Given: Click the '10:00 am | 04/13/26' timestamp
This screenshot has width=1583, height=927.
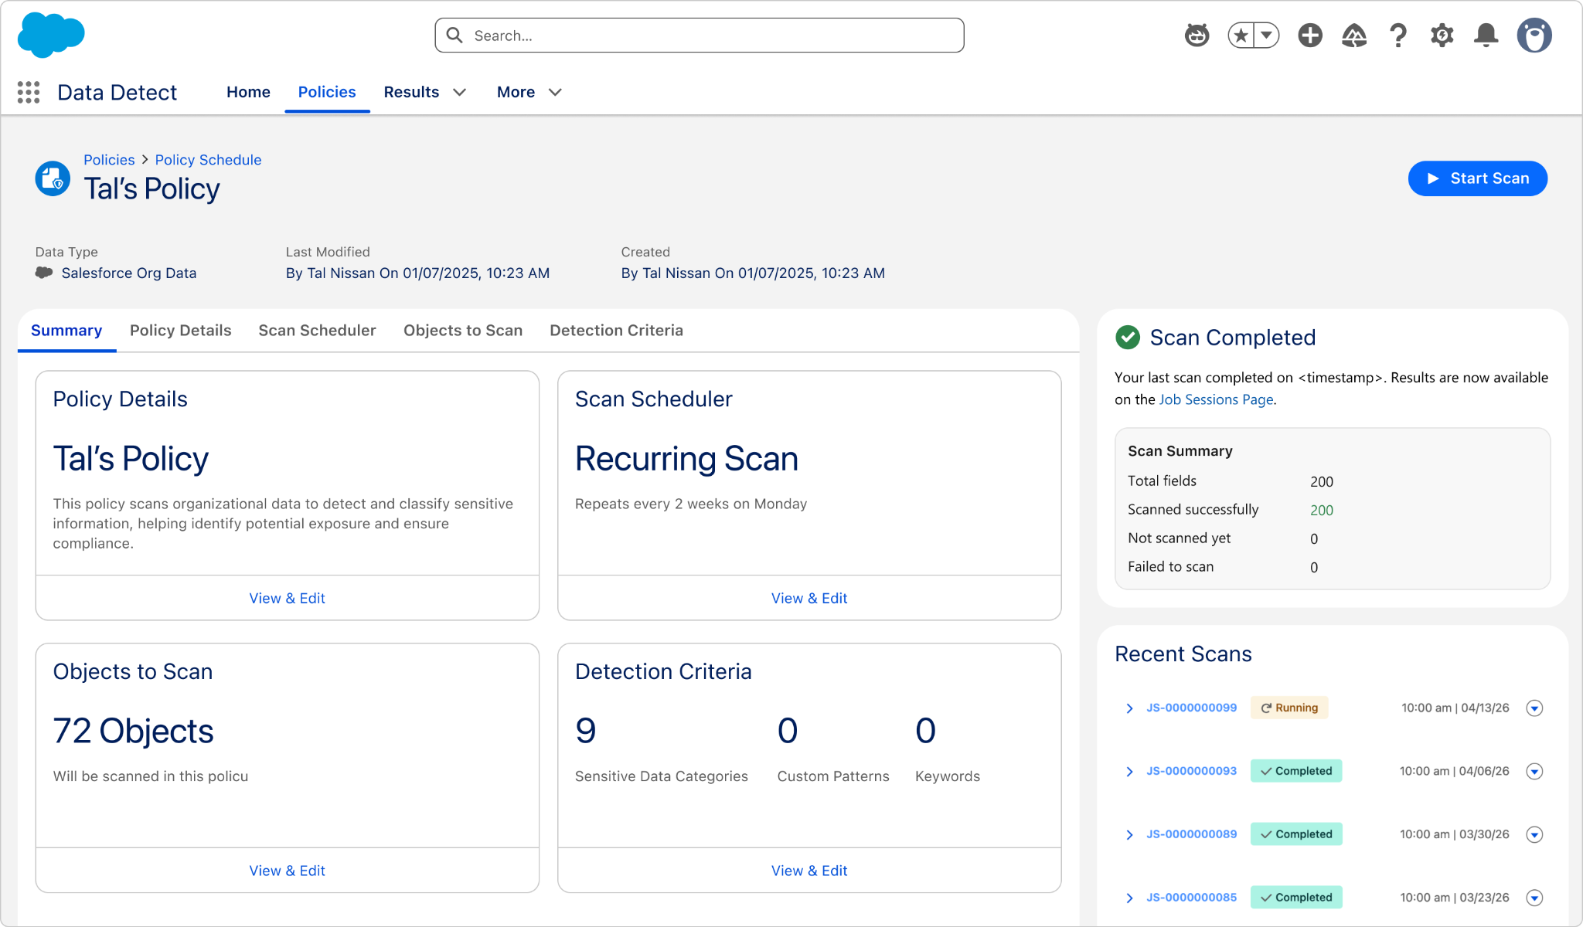Looking at the screenshot, I should tap(1455, 708).
